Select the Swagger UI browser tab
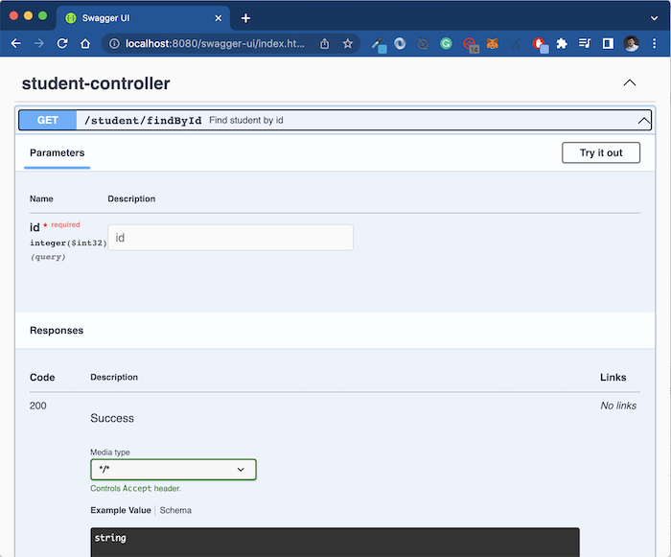 pyautogui.click(x=144, y=18)
